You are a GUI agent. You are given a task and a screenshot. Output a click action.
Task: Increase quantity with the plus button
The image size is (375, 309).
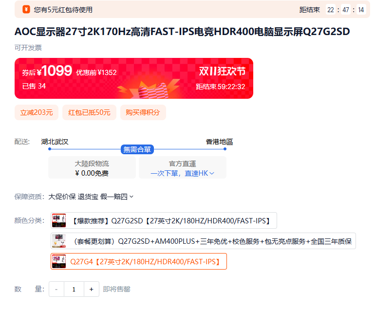coord(92,289)
